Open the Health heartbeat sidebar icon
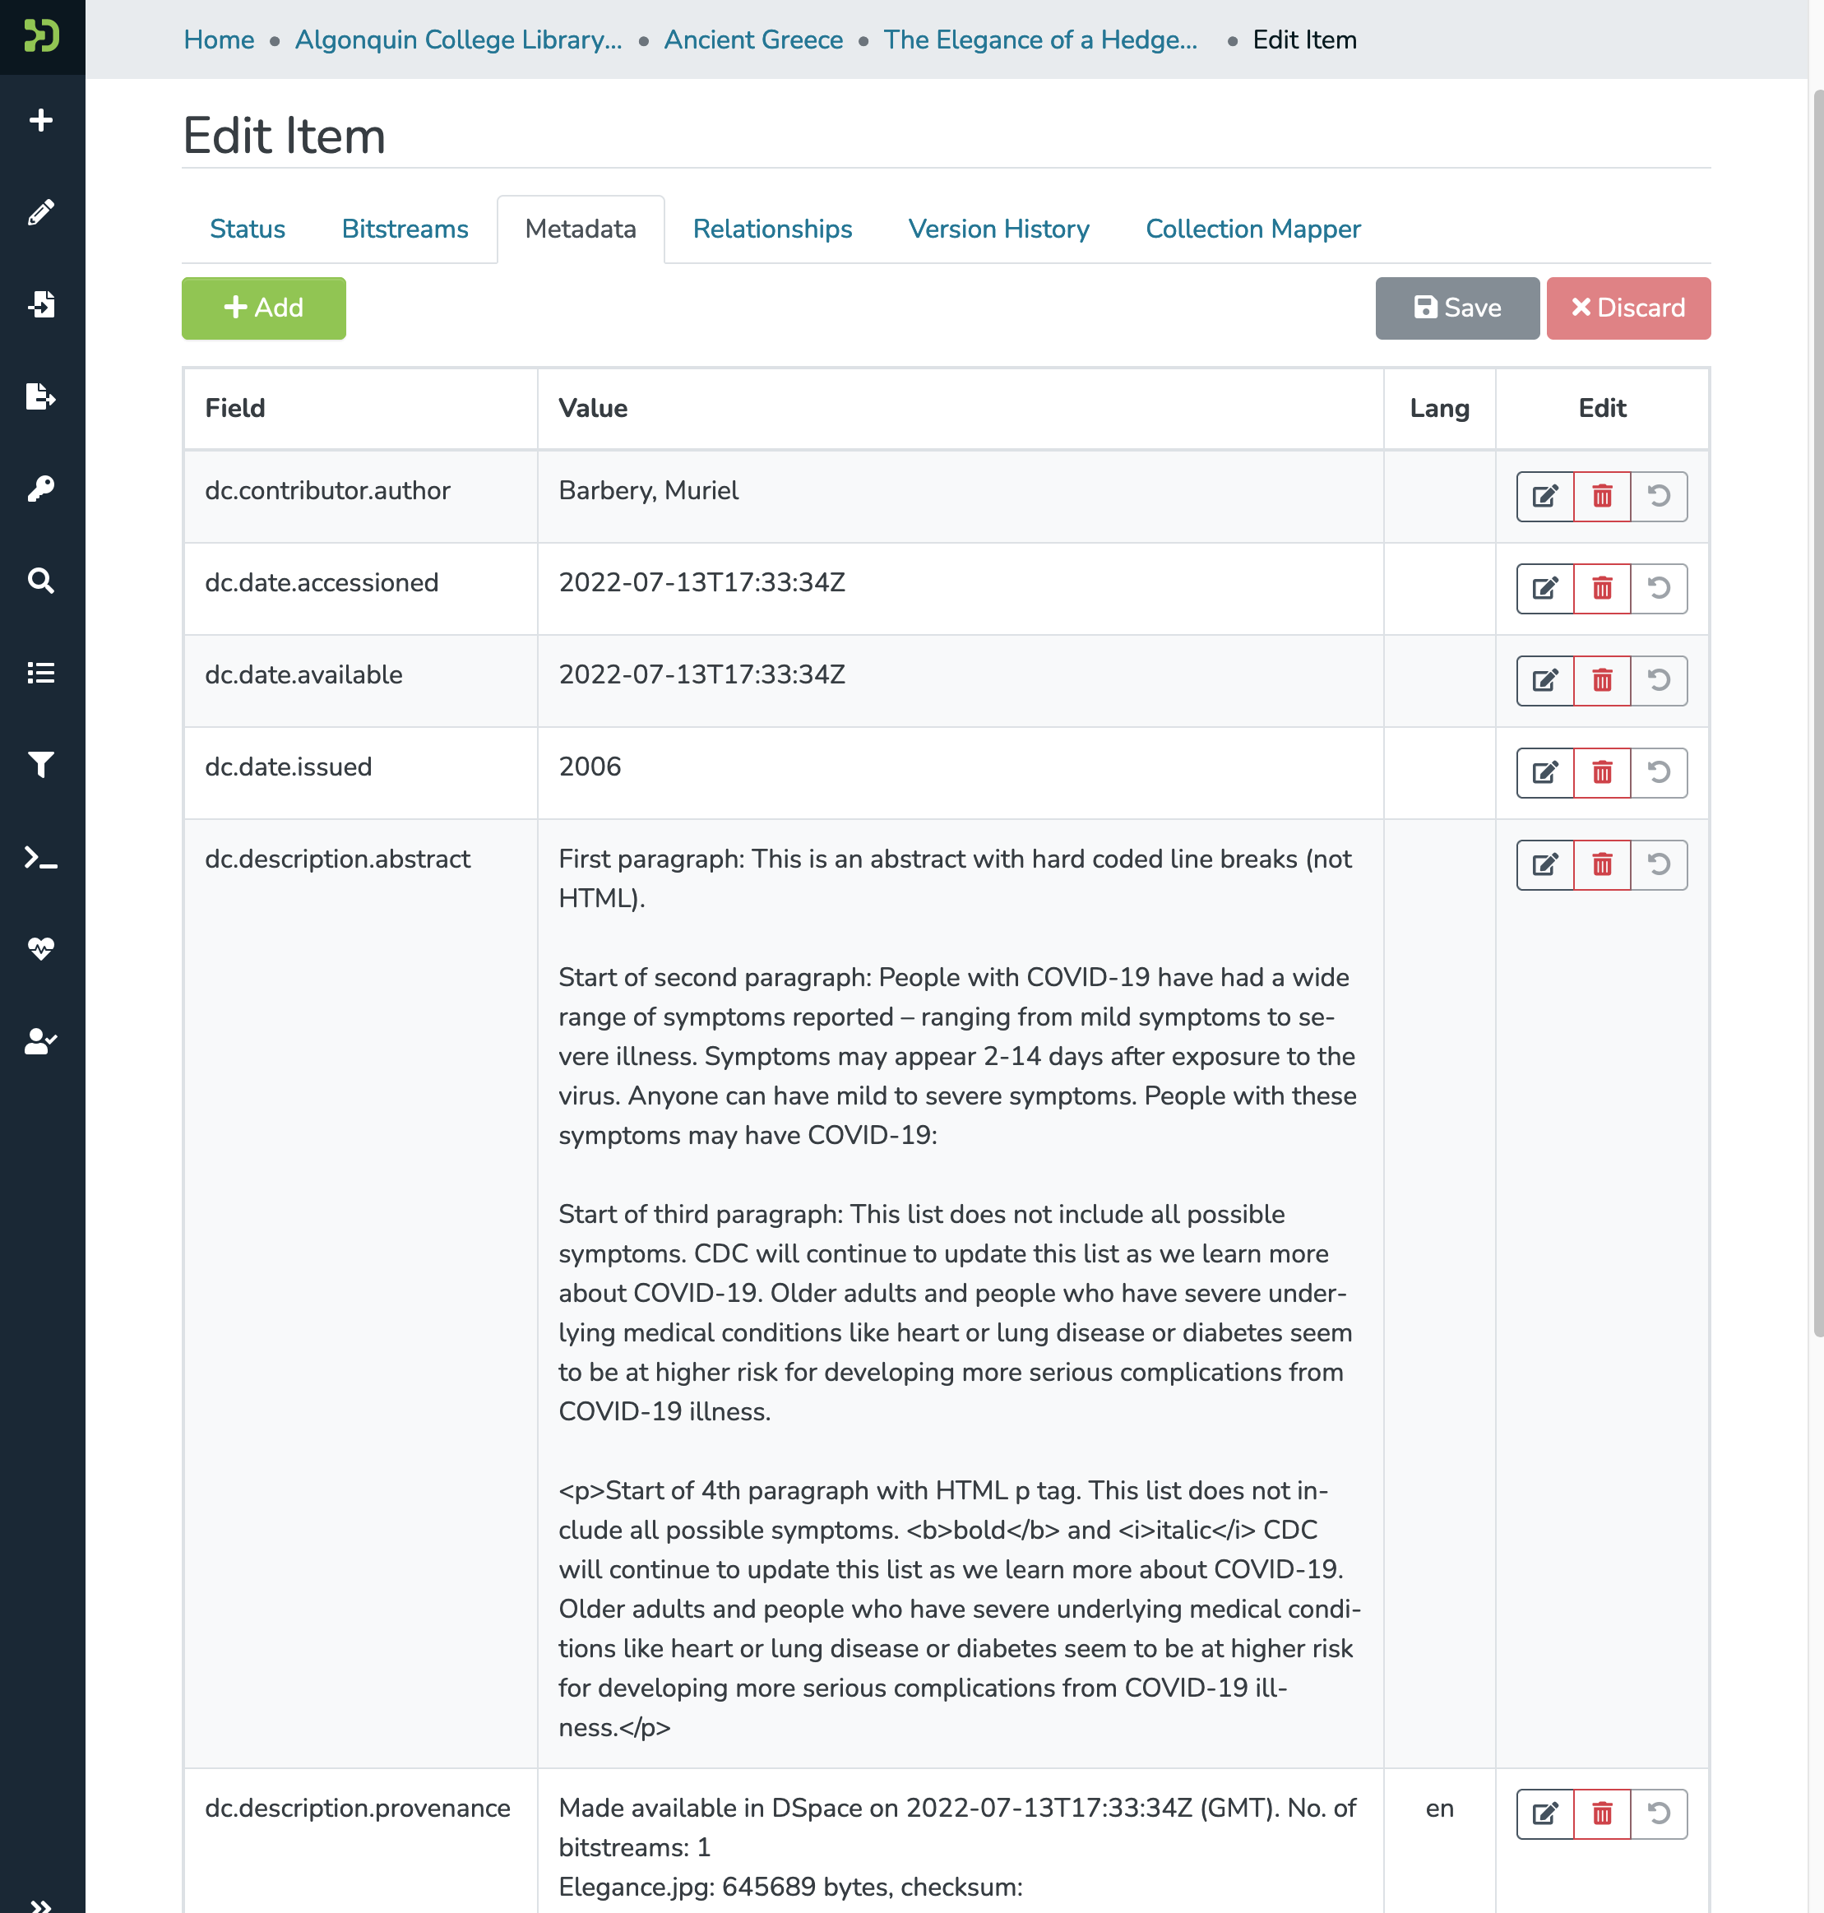The image size is (1824, 1913). (41, 949)
